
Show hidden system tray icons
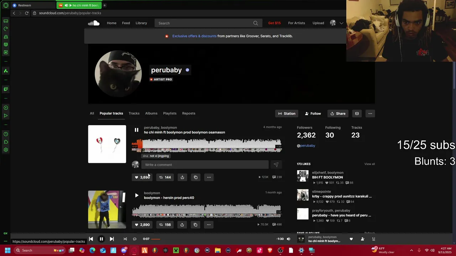411,250
